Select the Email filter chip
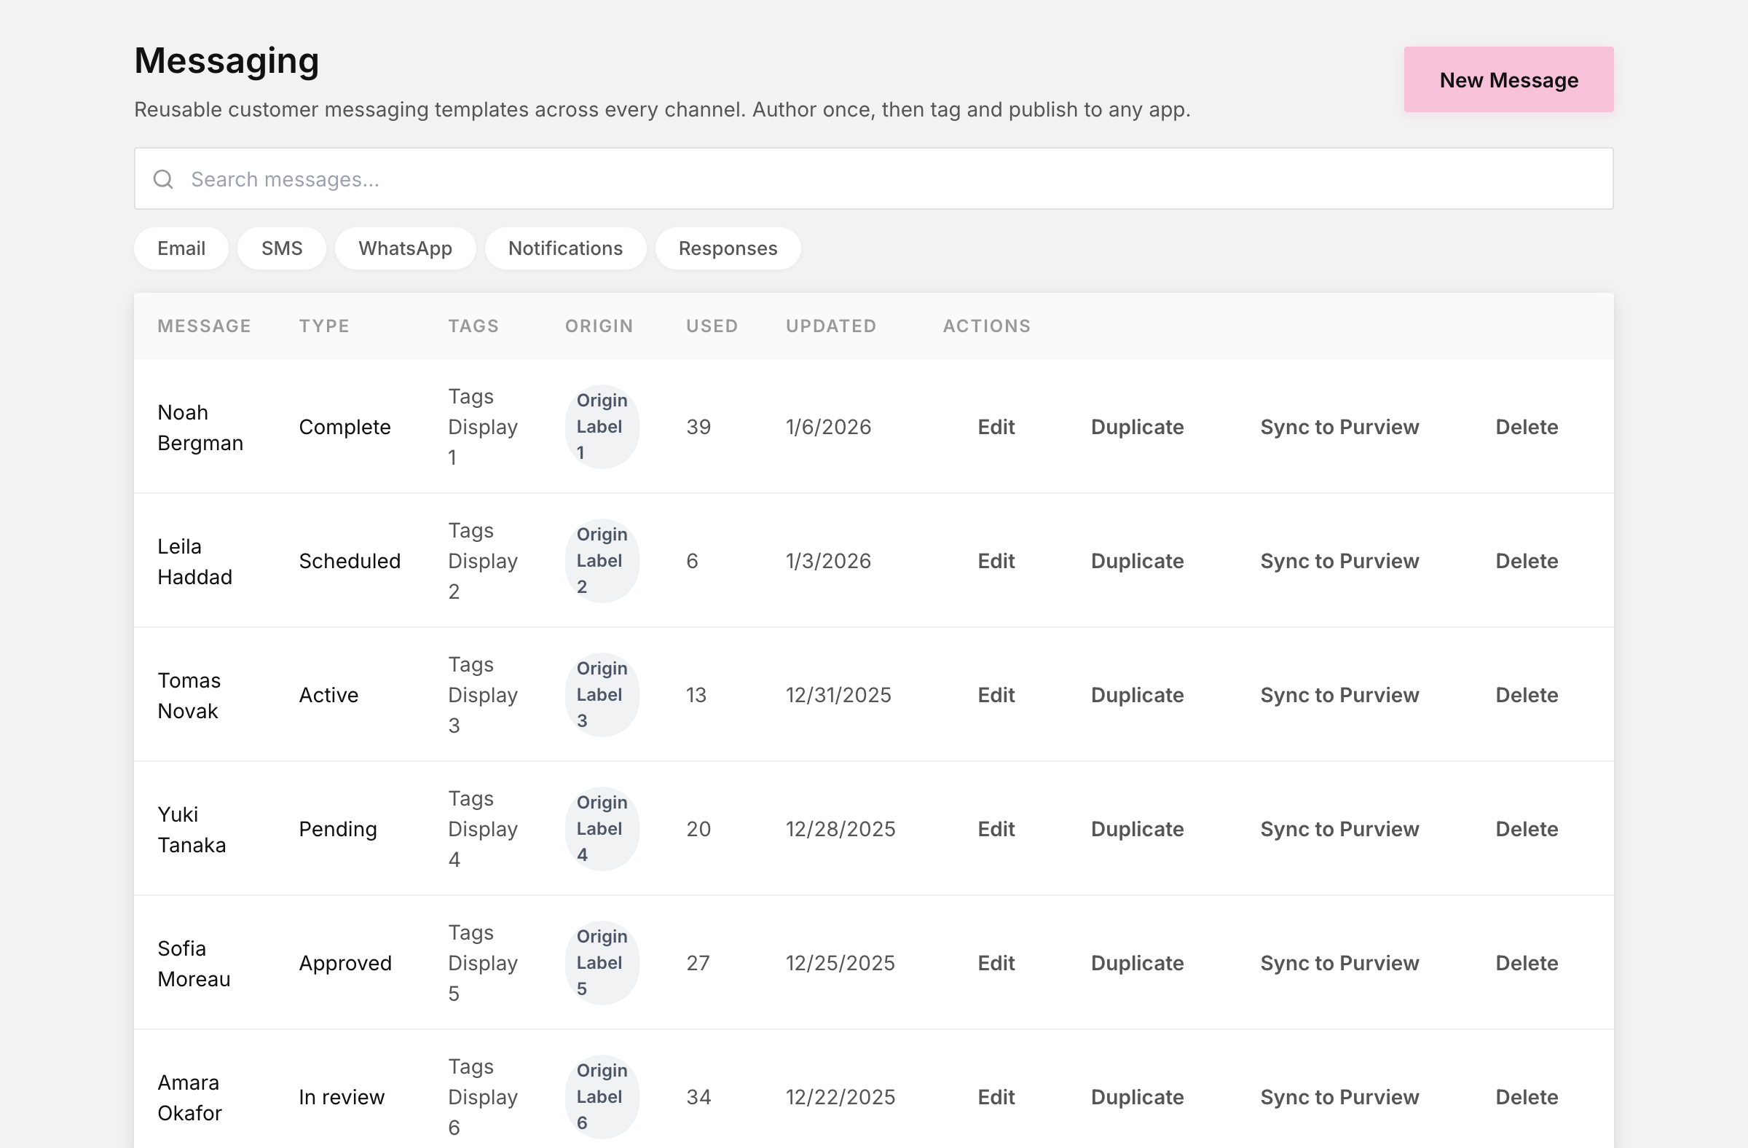This screenshot has height=1148, width=1748. click(181, 248)
